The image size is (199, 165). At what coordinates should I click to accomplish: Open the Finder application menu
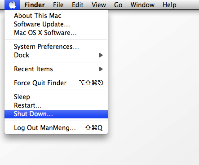click(35, 5)
